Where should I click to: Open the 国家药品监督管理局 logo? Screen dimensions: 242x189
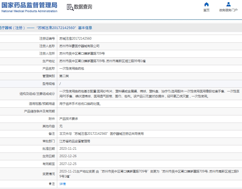[x=29, y=5]
